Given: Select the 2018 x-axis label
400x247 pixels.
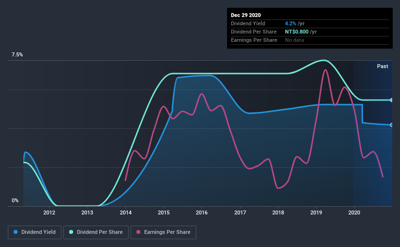Looking at the screenshot, I should [x=278, y=212].
